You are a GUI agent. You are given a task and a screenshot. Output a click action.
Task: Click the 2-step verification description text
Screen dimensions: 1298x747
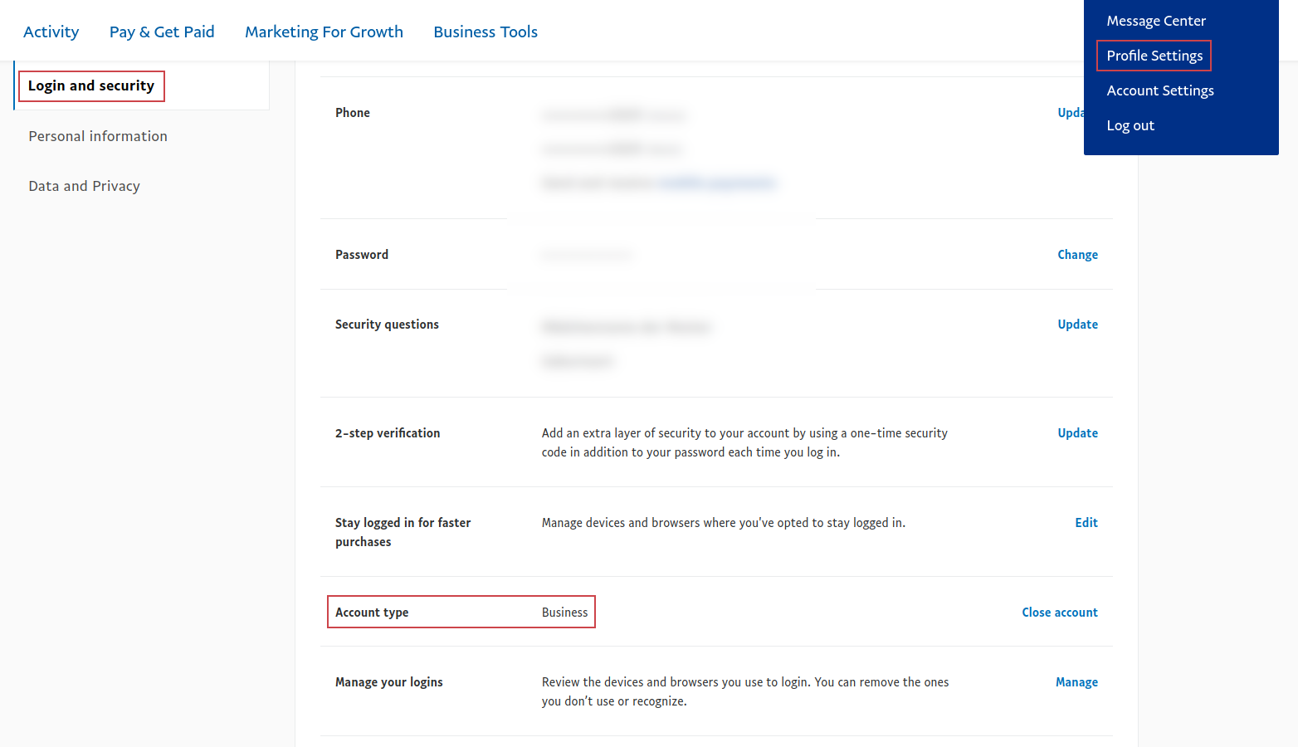pos(744,442)
